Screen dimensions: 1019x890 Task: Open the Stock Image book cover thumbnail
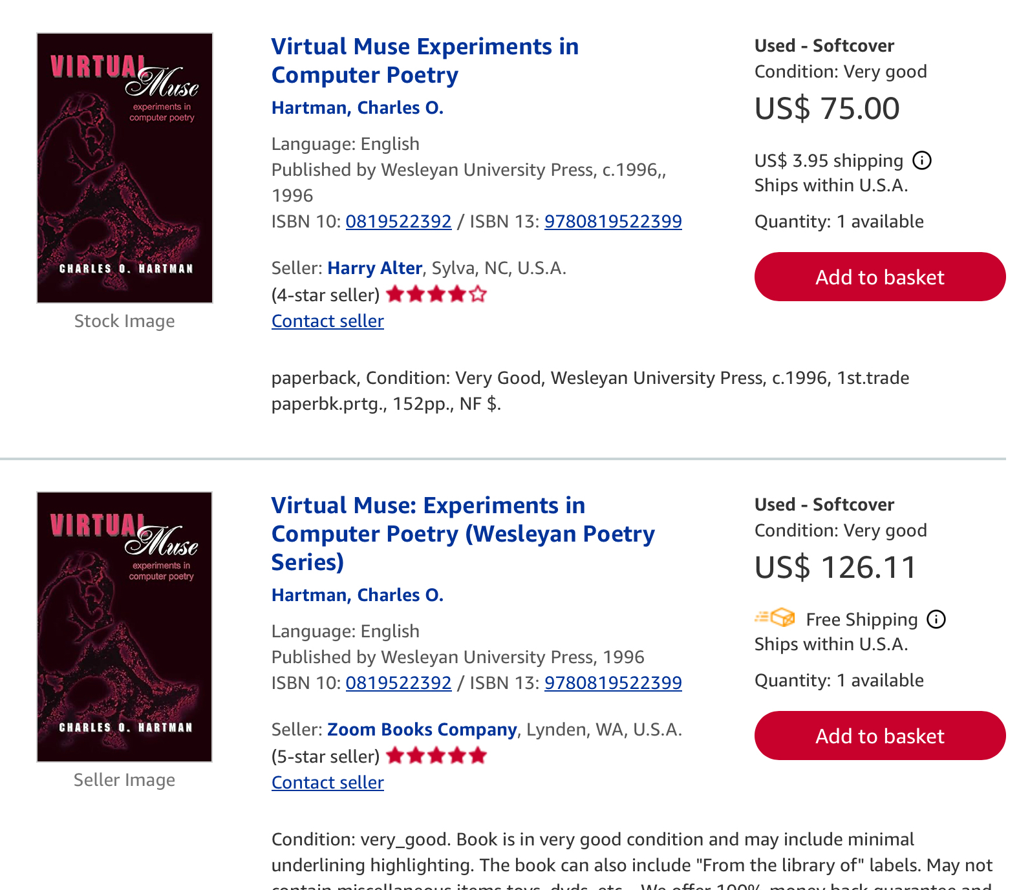[125, 168]
